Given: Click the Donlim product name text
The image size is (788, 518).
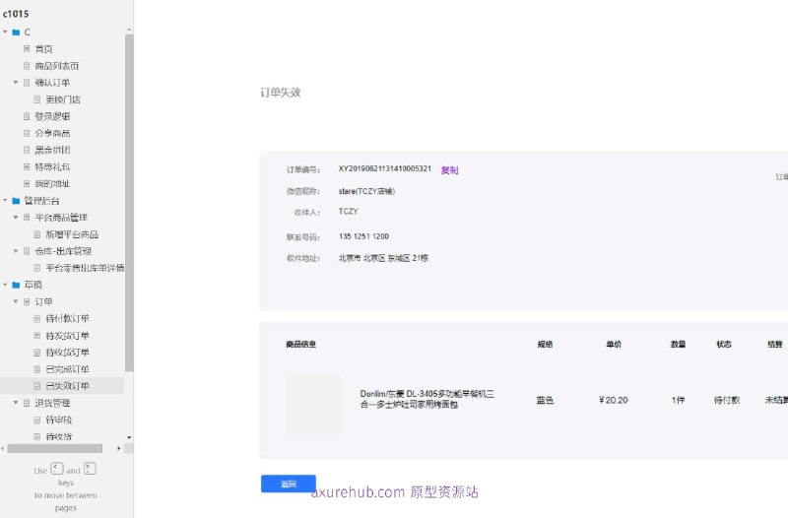Looking at the screenshot, I should [x=427, y=399].
